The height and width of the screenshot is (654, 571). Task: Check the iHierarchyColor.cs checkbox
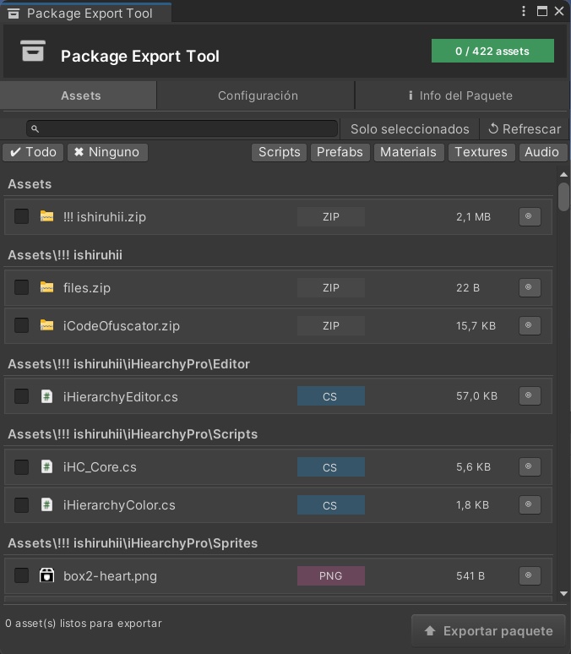(x=21, y=505)
